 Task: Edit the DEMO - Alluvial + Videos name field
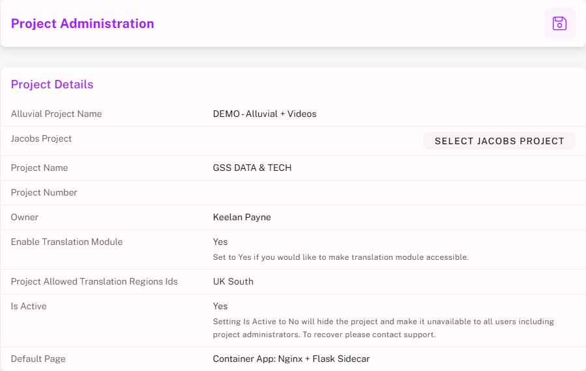coord(265,114)
